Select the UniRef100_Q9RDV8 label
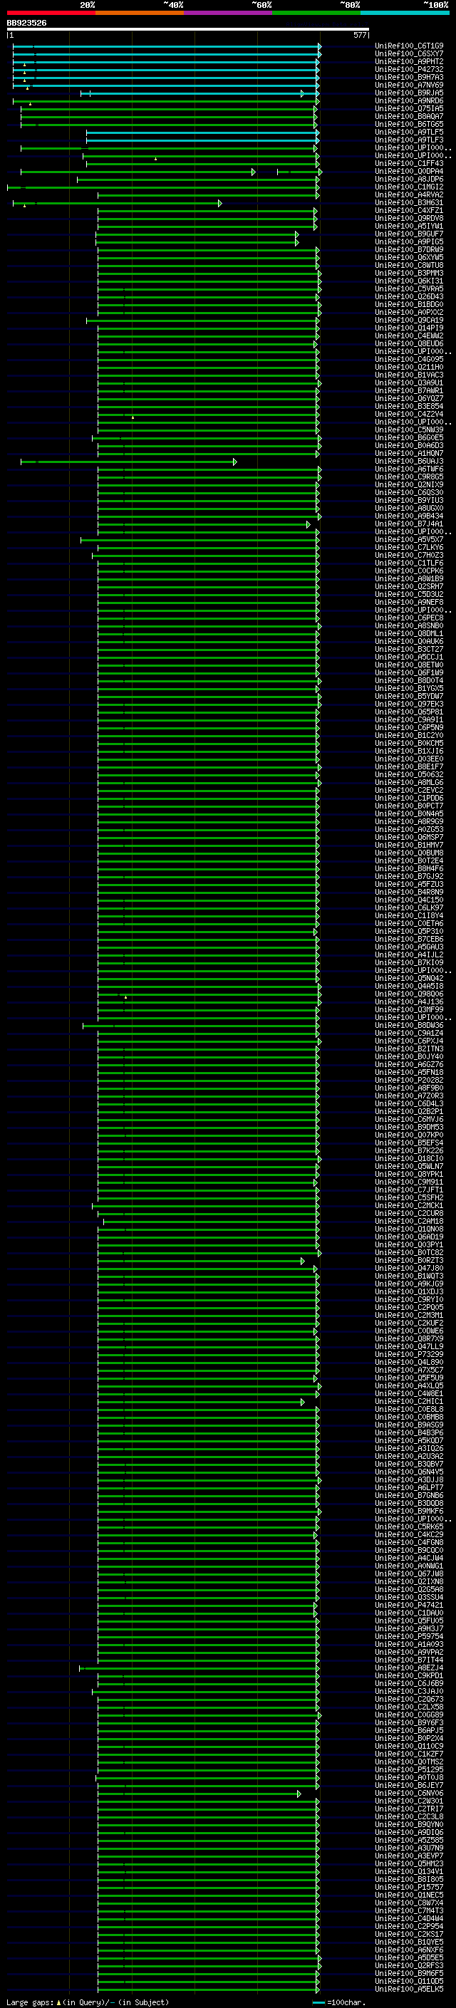 click(409, 218)
